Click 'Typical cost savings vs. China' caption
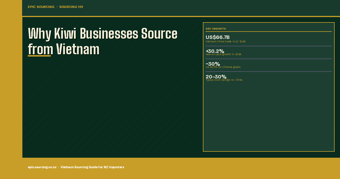Viewport: 340px width, 179px height. [224, 80]
